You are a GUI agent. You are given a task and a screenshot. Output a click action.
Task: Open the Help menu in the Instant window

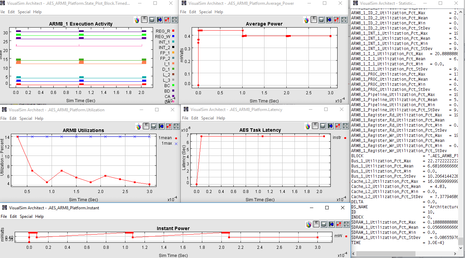pyautogui.click(x=39, y=216)
